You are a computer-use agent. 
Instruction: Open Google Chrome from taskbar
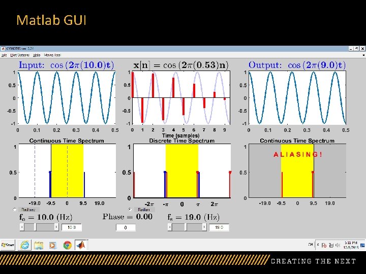68,245
